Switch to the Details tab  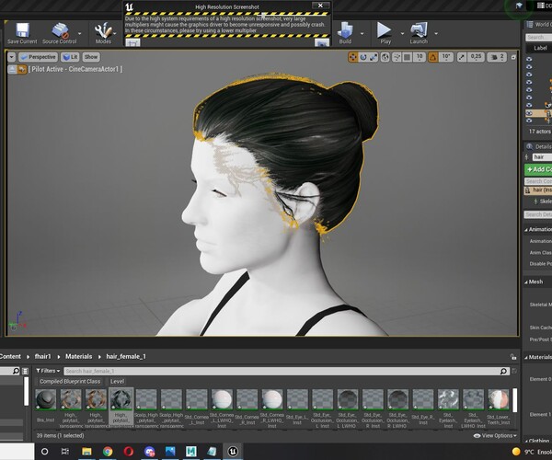click(539, 147)
